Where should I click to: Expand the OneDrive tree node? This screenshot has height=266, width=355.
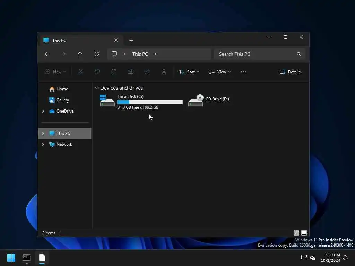click(x=43, y=111)
